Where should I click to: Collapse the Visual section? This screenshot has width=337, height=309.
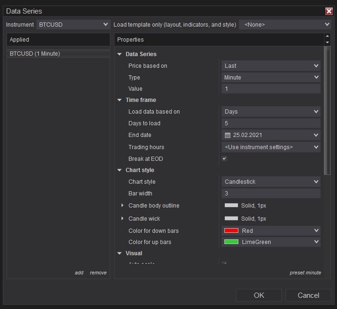(120, 253)
